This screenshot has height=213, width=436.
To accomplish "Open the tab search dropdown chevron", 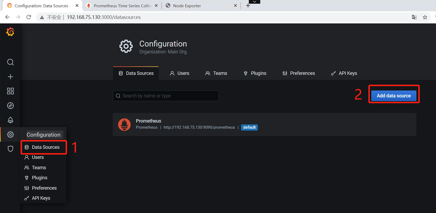I will click(255, 2).
